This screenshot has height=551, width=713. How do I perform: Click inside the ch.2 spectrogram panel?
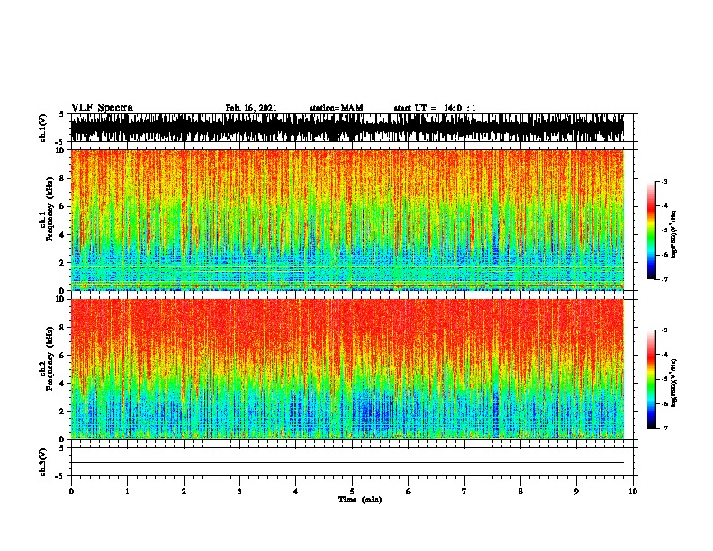click(347, 369)
